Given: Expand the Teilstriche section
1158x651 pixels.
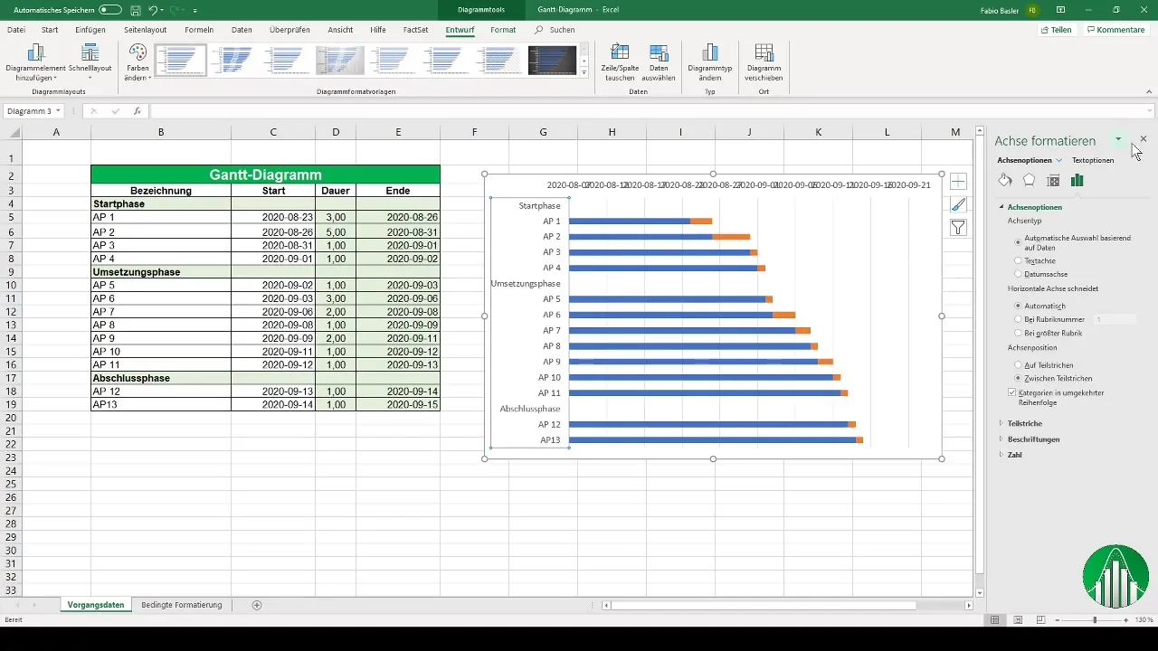Looking at the screenshot, I should (x=1001, y=423).
